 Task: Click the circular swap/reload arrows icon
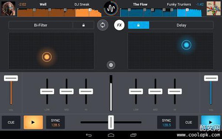(102, 25)
